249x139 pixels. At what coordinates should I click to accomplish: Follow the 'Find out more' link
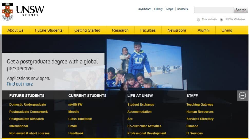click(x=20, y=84)
